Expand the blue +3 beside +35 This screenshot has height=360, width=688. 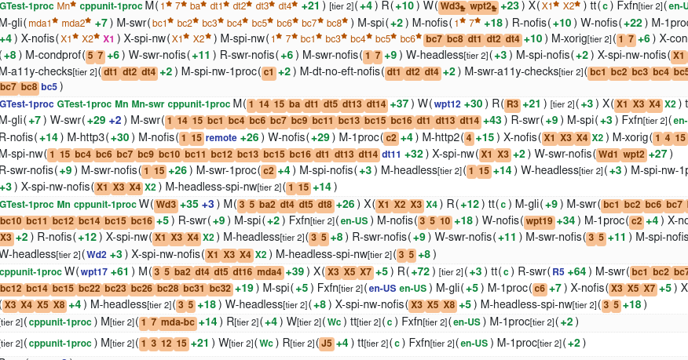[208, 205]
